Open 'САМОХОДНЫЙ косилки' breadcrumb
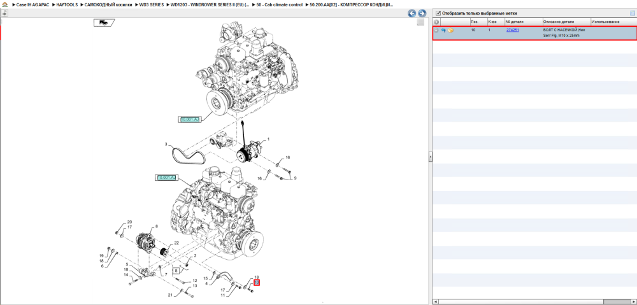This screenshot has height=305, width=637. 108,5
